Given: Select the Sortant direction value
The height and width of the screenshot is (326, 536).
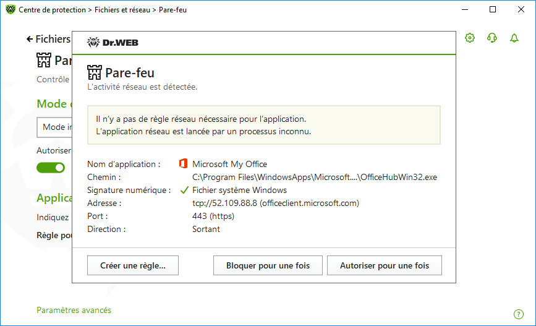Looking at the screenshot, I should click(x=206, y=229).
